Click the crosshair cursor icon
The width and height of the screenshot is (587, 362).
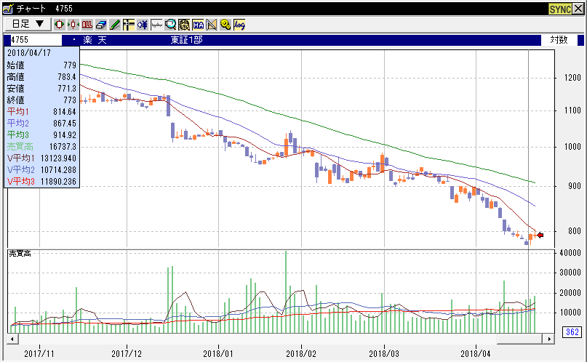(x=128, y=24)
